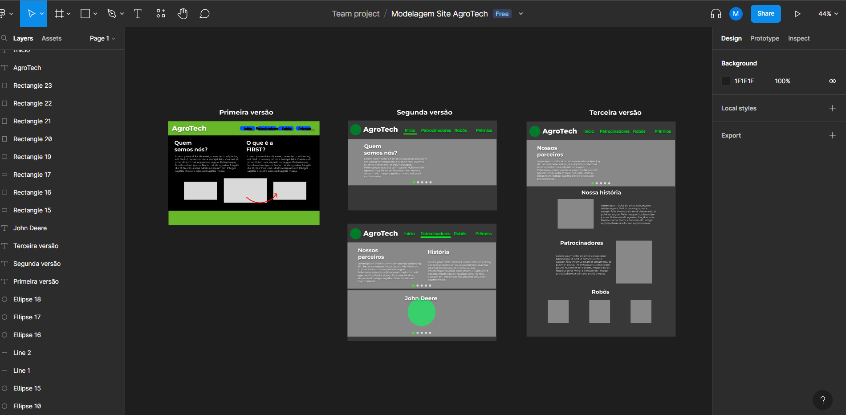Select the Text tool
Screen dimensions: 846x415
[x=138, y=13]
